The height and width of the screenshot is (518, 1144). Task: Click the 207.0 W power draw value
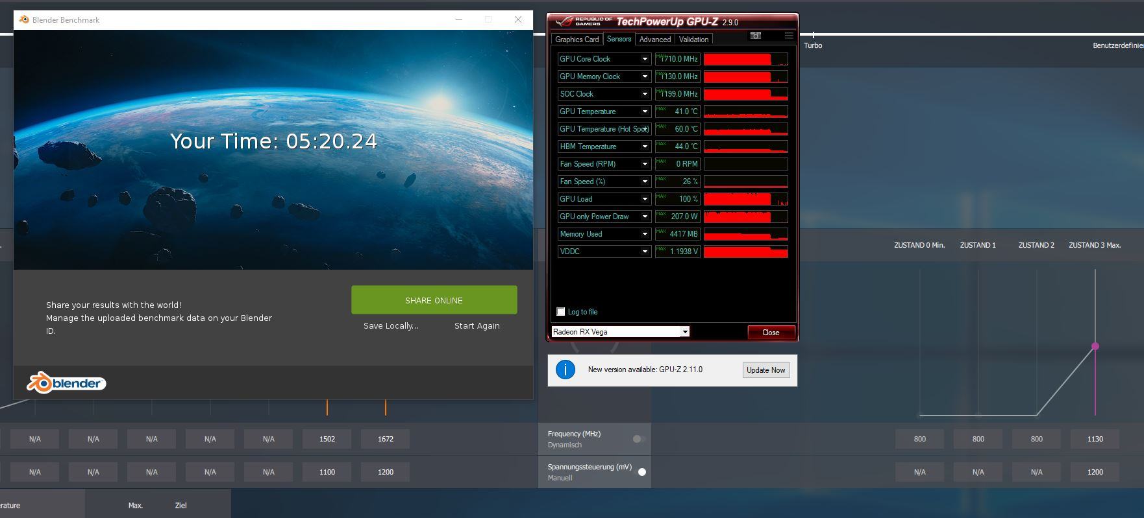[678, 217]
